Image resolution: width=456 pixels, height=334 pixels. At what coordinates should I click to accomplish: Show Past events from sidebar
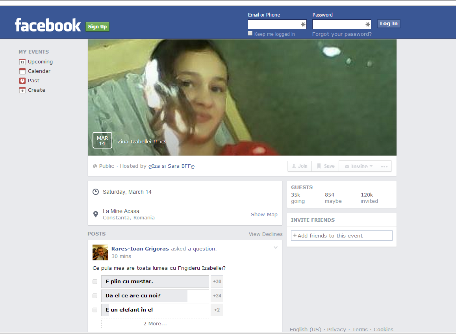33,81
